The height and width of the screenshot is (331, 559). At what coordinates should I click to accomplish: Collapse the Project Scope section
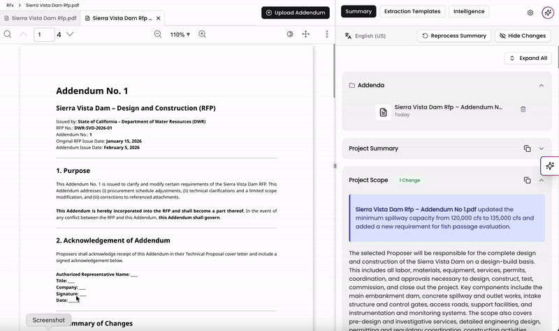[541, 180]
